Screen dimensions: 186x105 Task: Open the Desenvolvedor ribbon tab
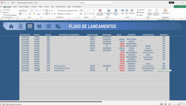(x=61, y=7)
